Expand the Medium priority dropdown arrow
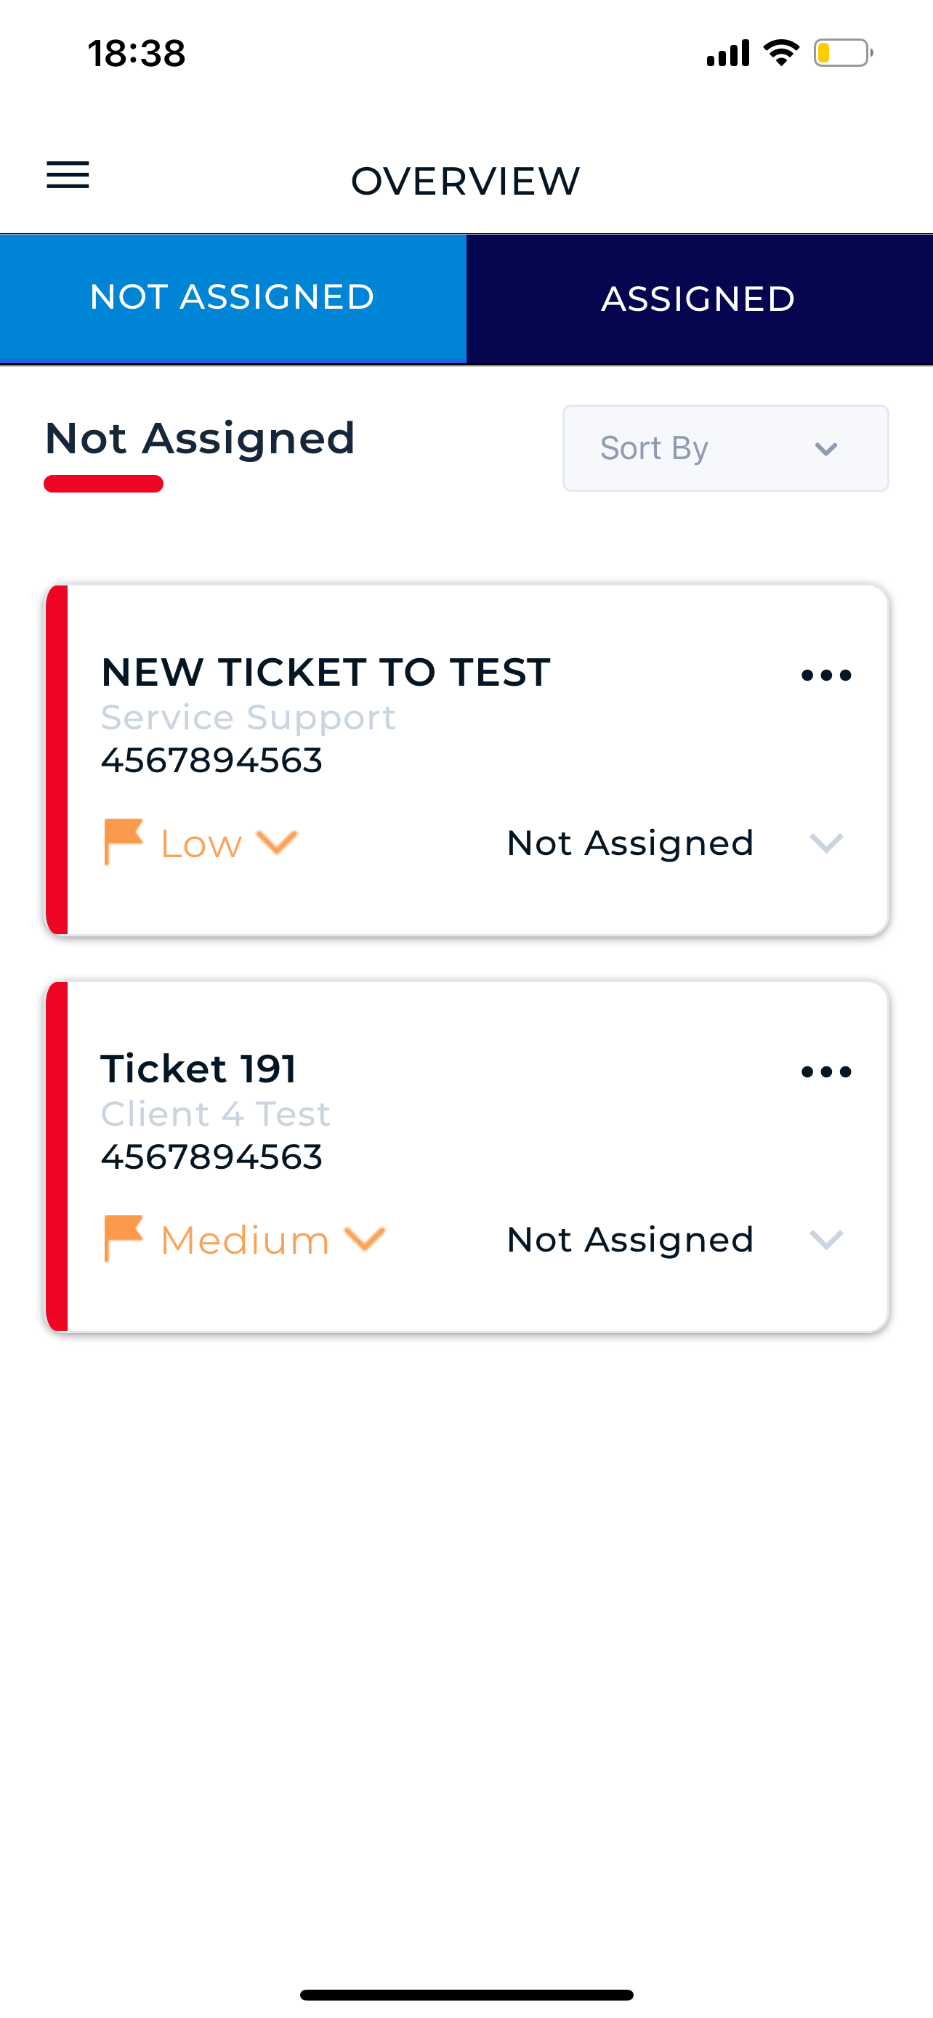The width and height of the screenshot is (933, 2018). [365, 1239]
